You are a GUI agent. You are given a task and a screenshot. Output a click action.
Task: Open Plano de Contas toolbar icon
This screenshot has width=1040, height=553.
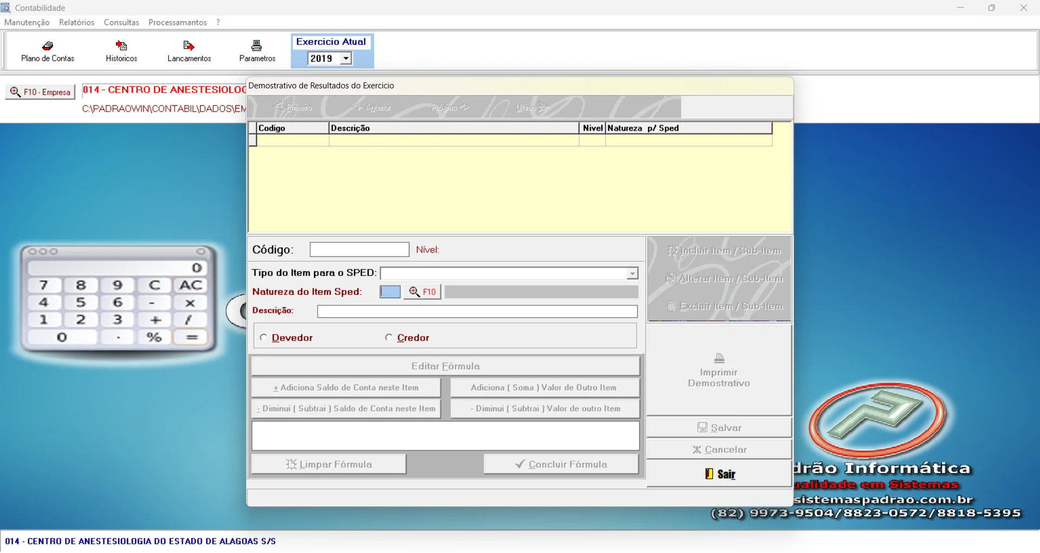tap(48, 47)
